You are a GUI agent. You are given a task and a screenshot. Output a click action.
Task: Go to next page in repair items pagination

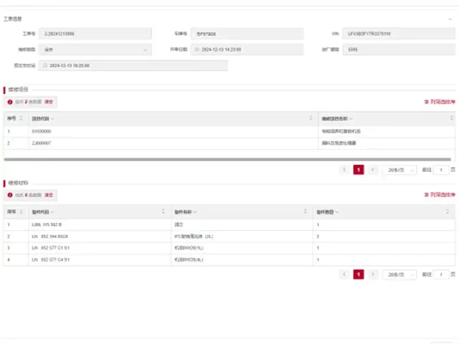[x=373, y=170]
